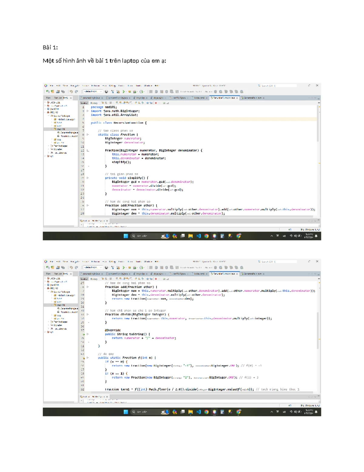Screen dimensions: 364x472
Task: Open Window menu in second NetBeans screenshot
Action: (148, 261)
